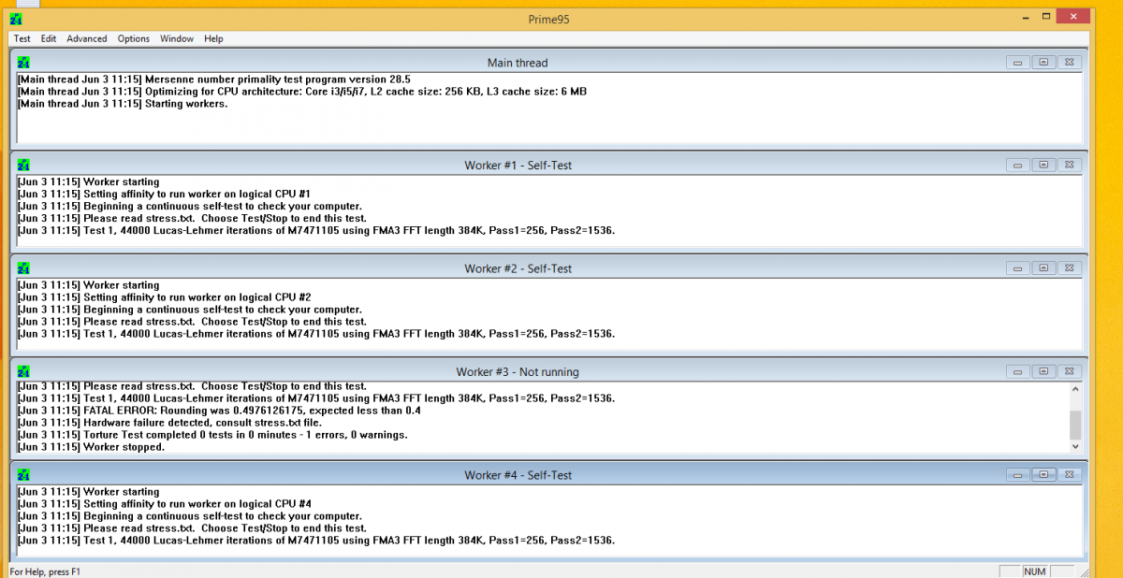This screenshot has width=1123, height=578.
Task: Click 'For Help, press F1' status text
Action: [x=45, y=571]
